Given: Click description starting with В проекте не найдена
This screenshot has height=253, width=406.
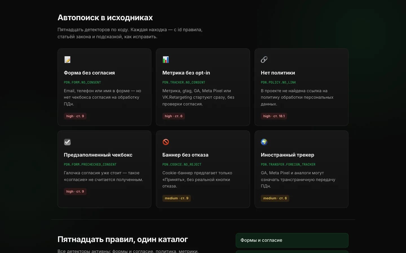Looking at the screenshot, I should pos(297,97).
